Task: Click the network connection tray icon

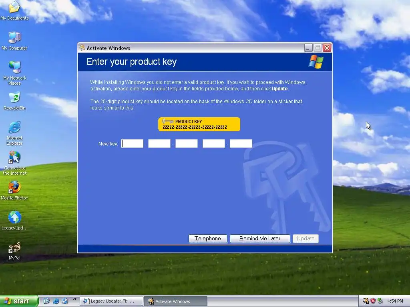Action: coord(380,301)
